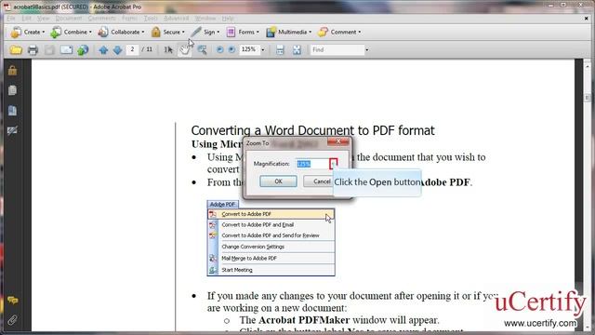Open the Document menu
Image resolution: width=595 pixels, height=335 pixels.
pyautogui.click(x=68, y=19)
